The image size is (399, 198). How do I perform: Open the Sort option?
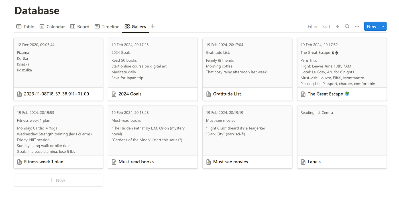tap(326, 26)
